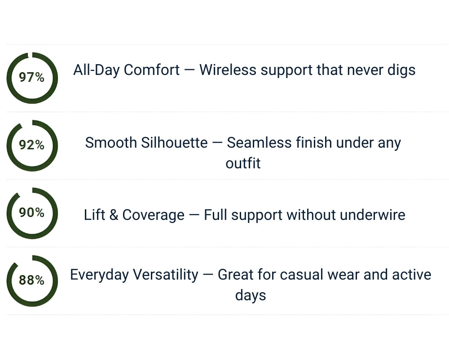Click the Everyday Versatility heading
Screen dimensions: 449x359
click(x=134, y=275)
